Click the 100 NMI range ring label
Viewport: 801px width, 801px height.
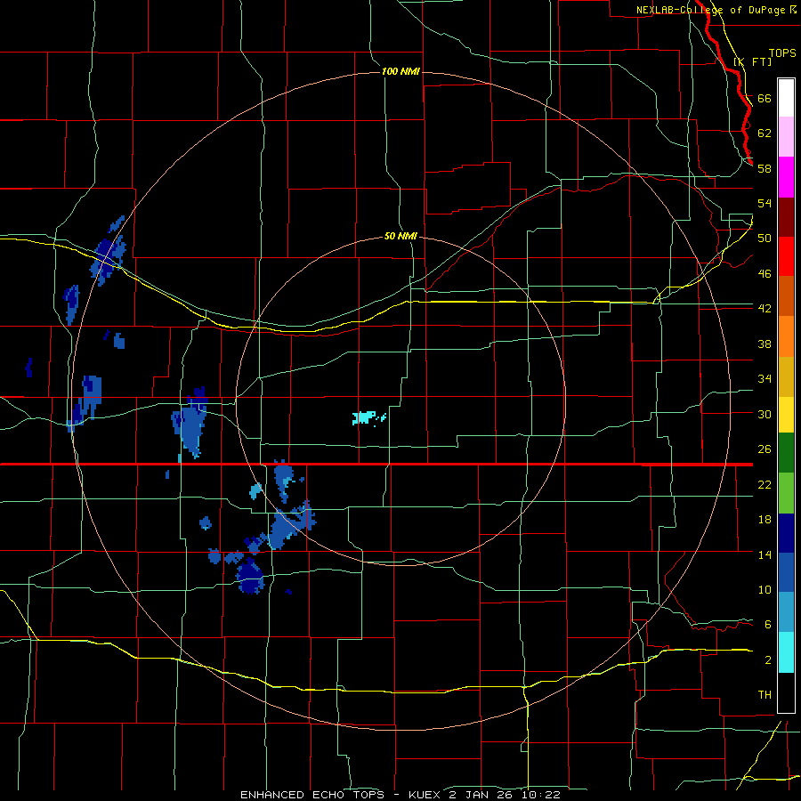click(400, 71)
